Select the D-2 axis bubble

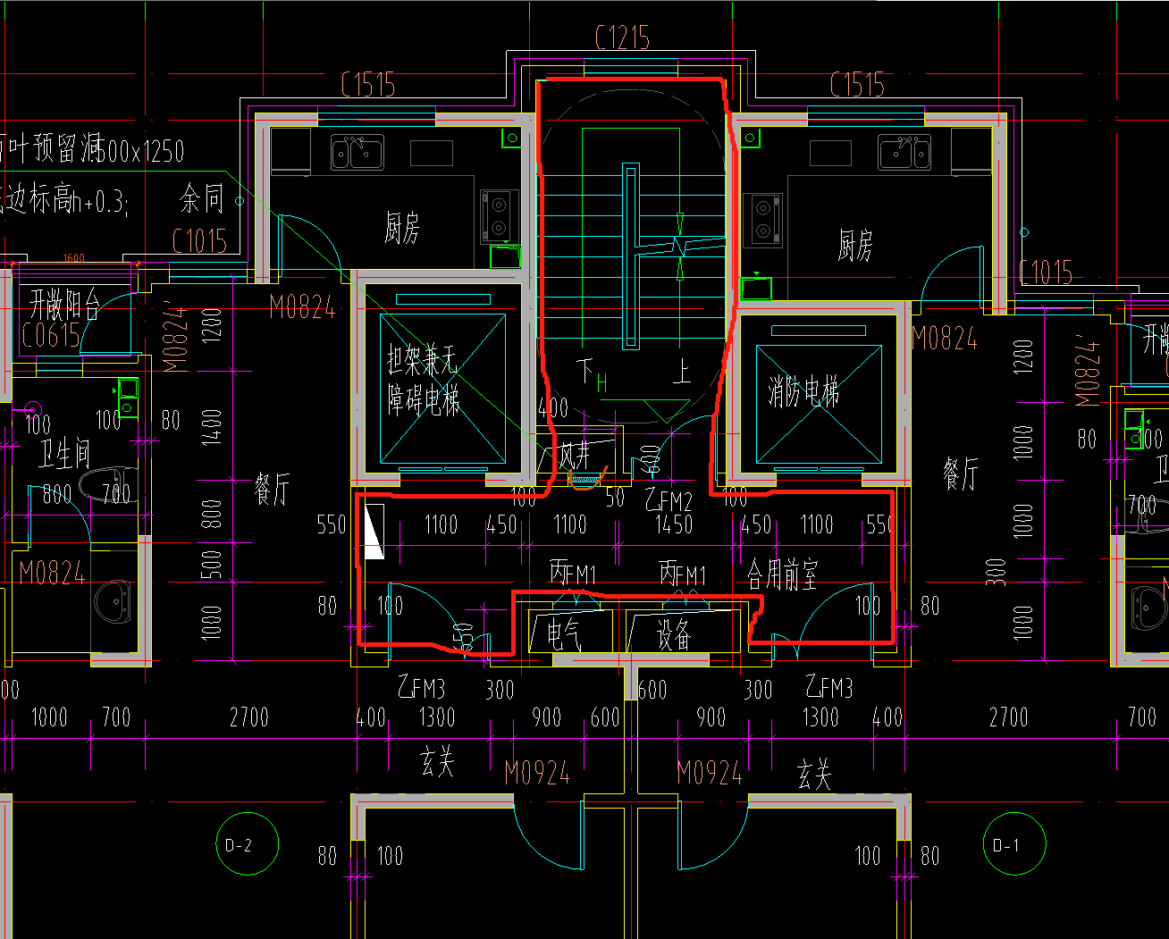pos(248,844)
